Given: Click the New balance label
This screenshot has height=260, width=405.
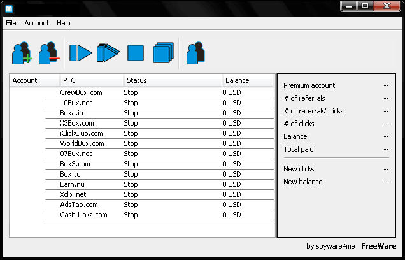Looking at the screenshot, I should point(303,182).
